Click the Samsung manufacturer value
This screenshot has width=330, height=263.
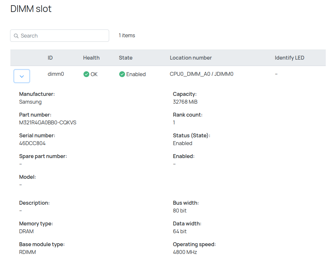point(30,102)
